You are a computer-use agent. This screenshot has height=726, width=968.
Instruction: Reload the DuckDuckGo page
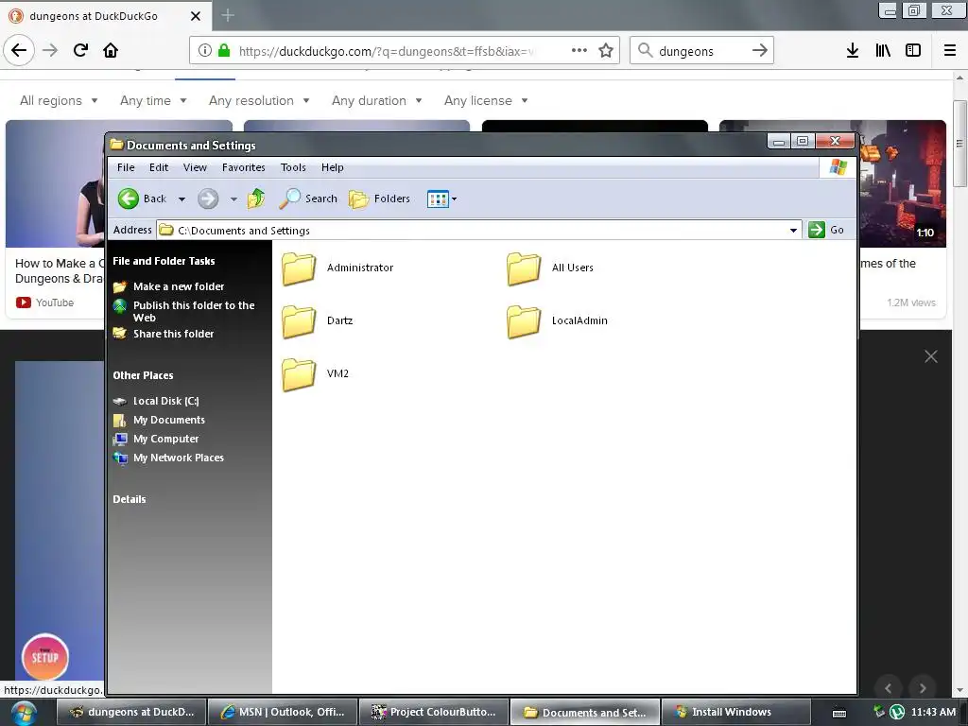point(80,51)
